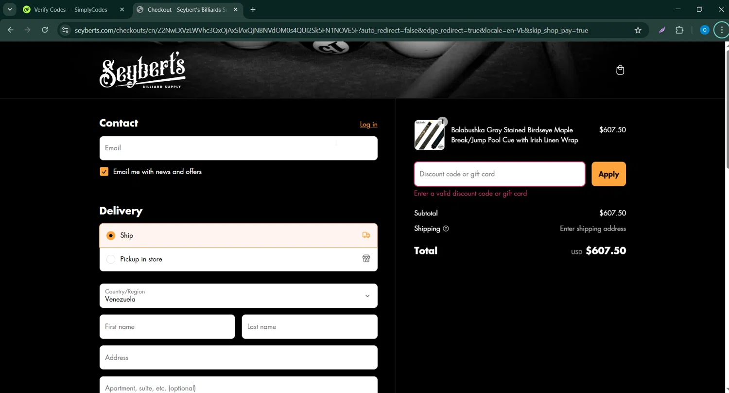
Task: Expand the Country/Region dropdown
Action: 238,296
